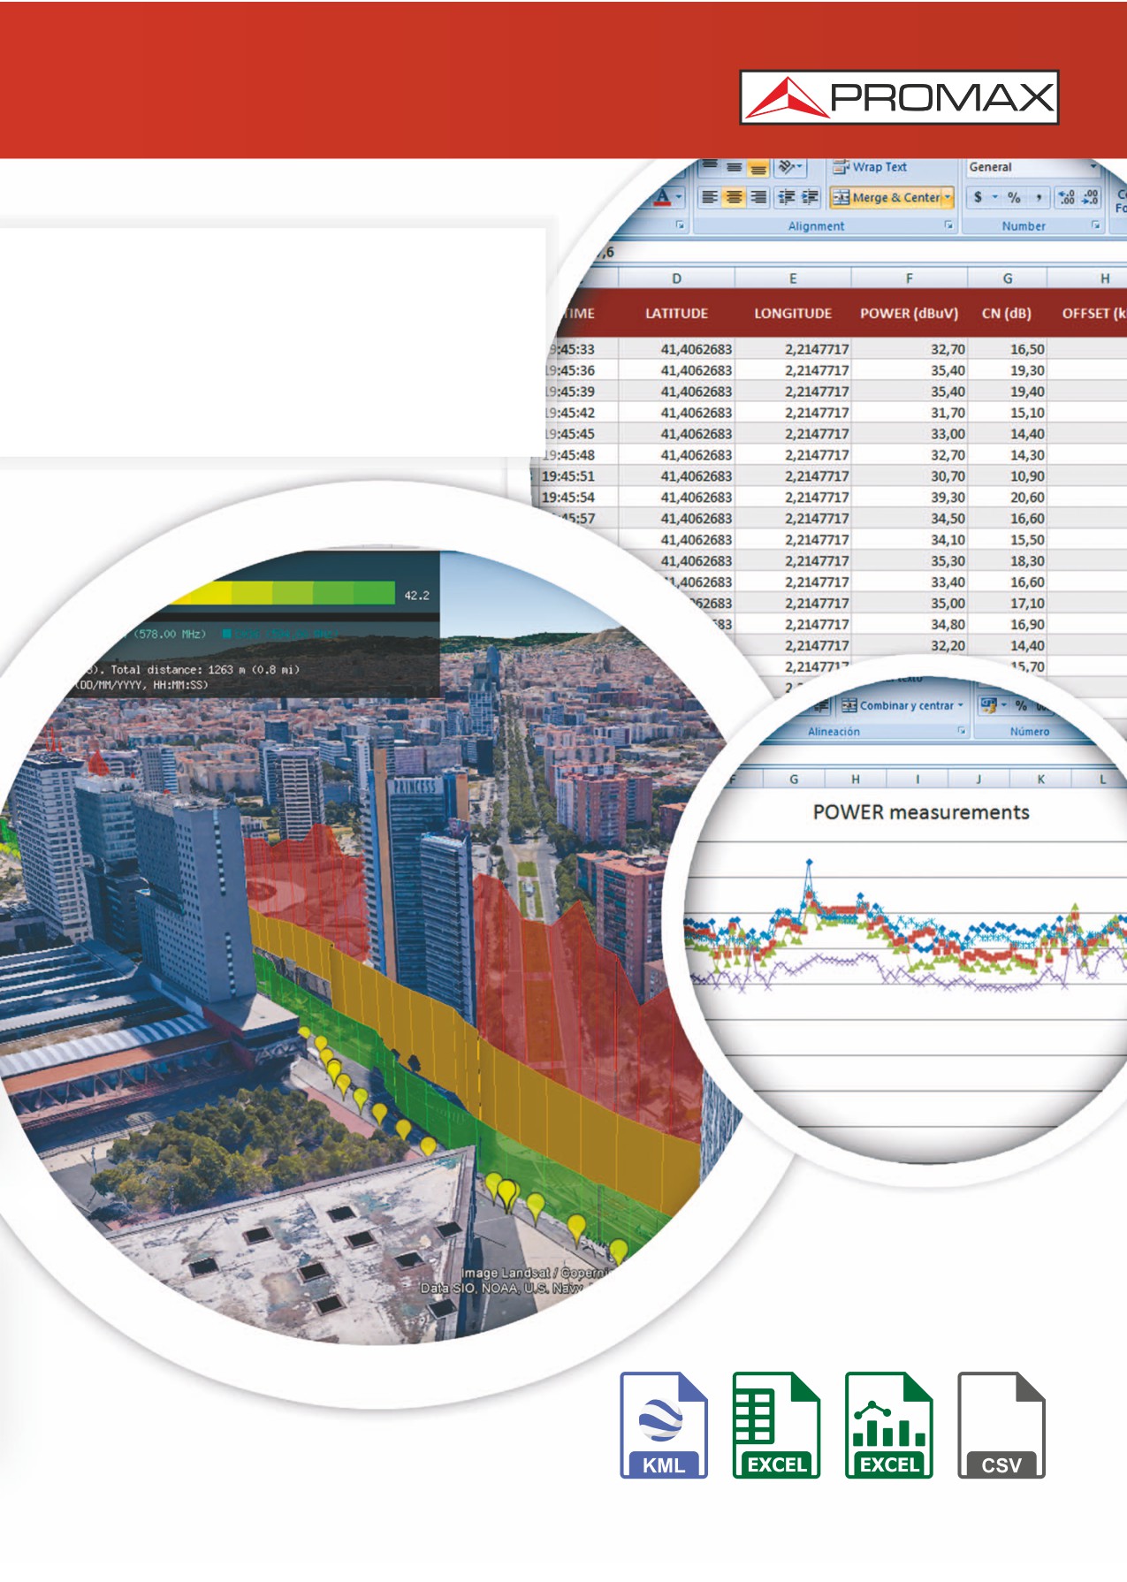Click the CN cell 20,60
1127x1582 pixels.
tap(1008, 498)
